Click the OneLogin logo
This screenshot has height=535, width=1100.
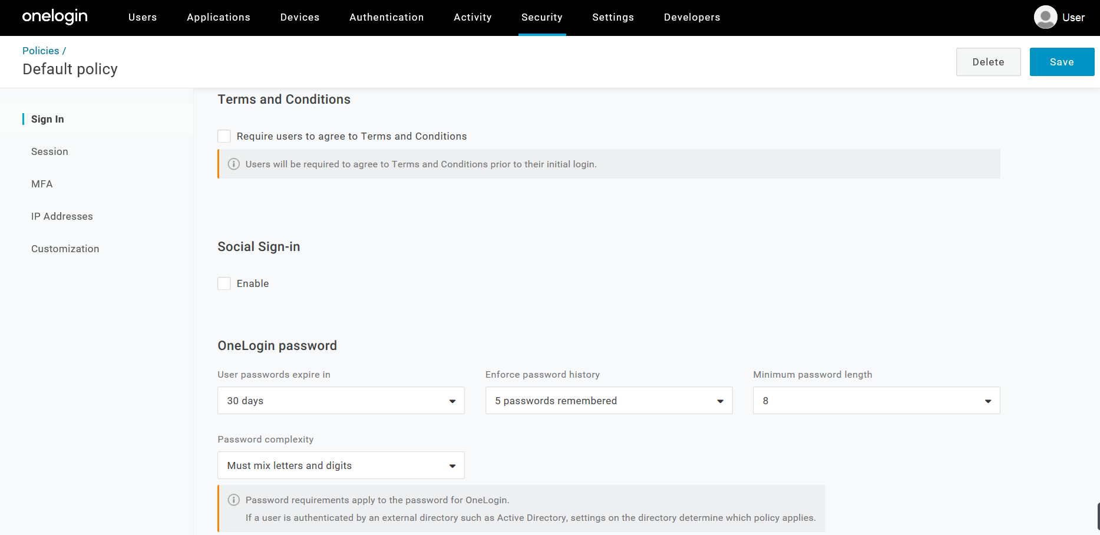coord(55,16)
